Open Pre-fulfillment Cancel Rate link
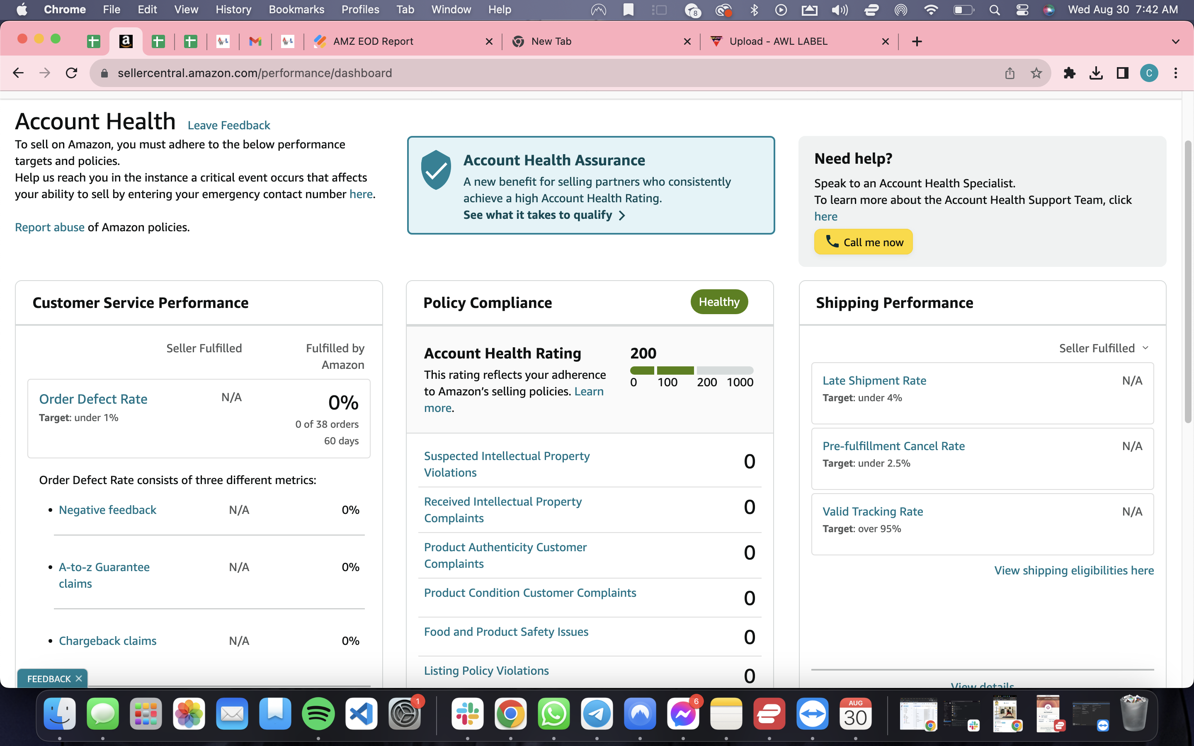 [893, 446]
